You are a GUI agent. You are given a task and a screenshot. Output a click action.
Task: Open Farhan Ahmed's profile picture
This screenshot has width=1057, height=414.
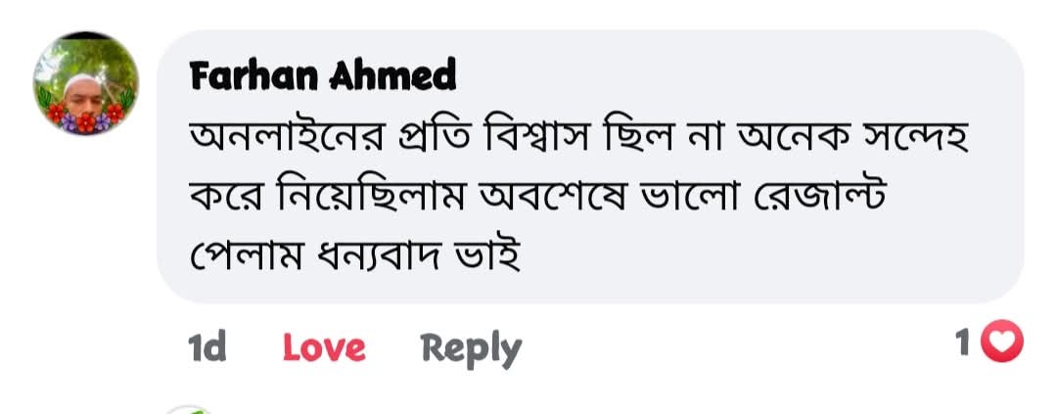click(x=86, y=82)
